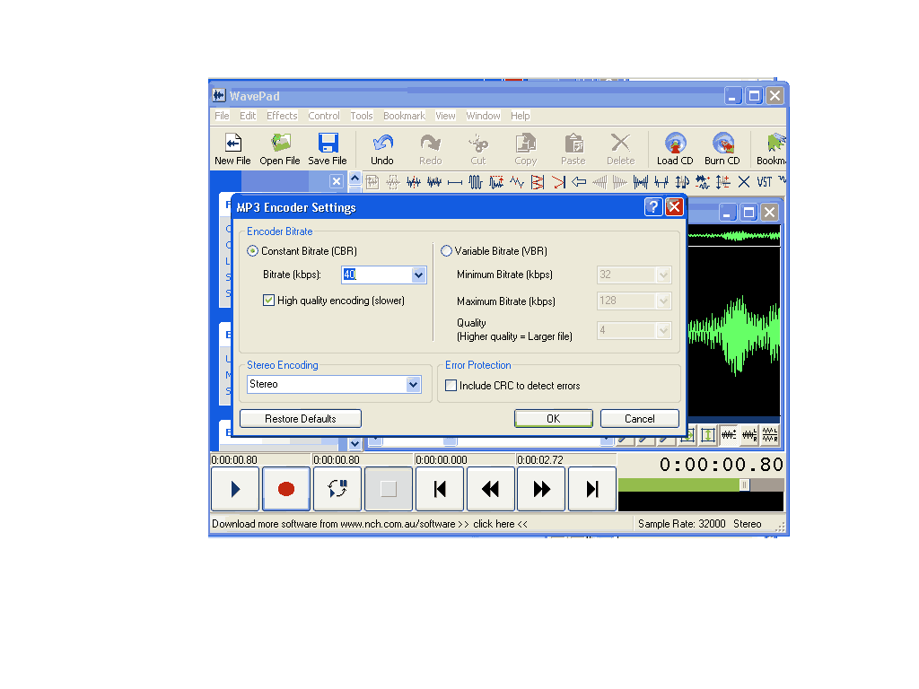Click the 'click here' status bar link

pyautogui.click(x=494, y=524)
